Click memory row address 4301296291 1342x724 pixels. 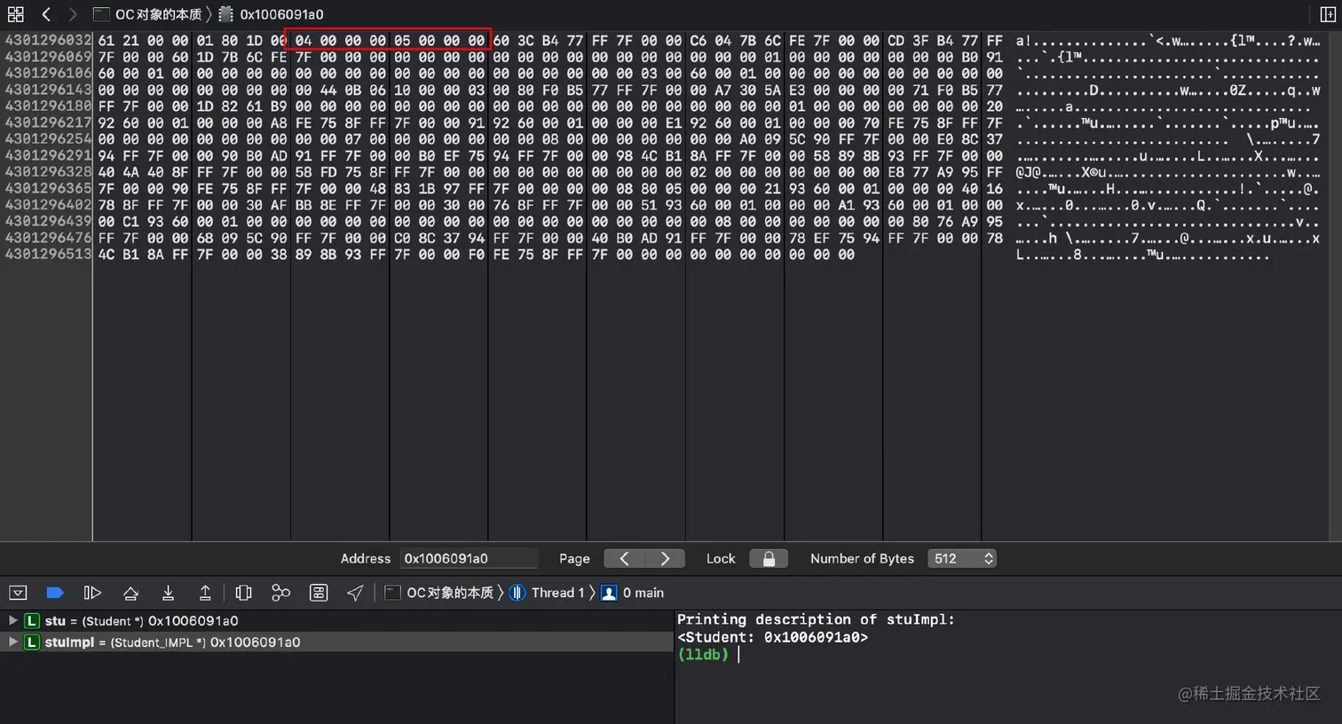pyautogui.click(x=48, y=155)
